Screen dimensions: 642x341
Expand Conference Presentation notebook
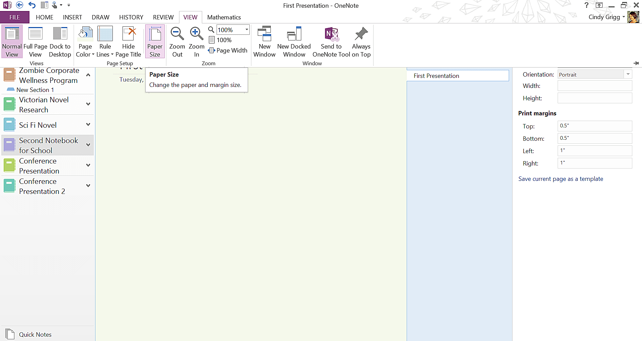click(x=88, y=165)
